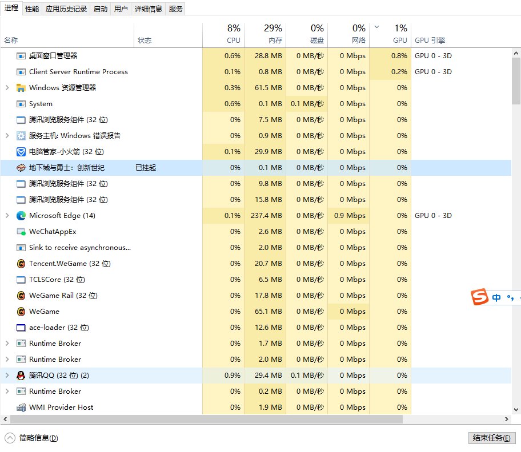Switch to the 性能 tab
Image resolution: width=521 pixels, height=452 pixels.
pyautogui.click(x=32, y=9)
